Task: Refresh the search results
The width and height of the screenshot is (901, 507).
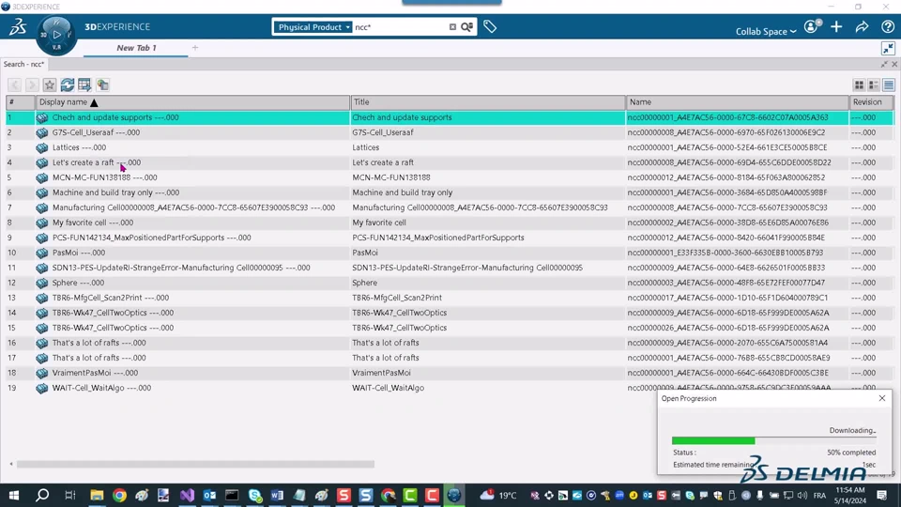Action: coord(68,85)
